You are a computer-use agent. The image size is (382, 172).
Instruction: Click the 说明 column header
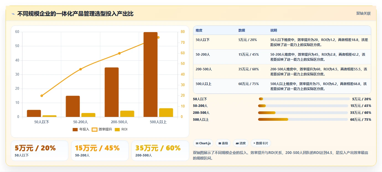[x=274, y=30]
